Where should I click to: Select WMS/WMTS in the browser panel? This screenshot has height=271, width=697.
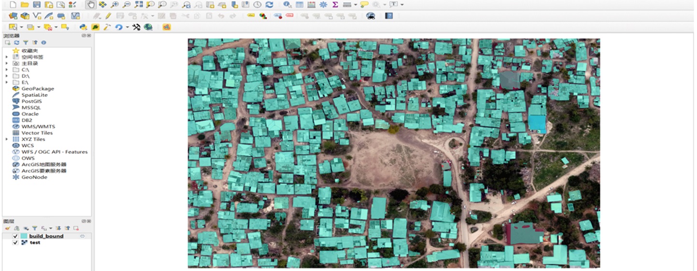(38, 126)
